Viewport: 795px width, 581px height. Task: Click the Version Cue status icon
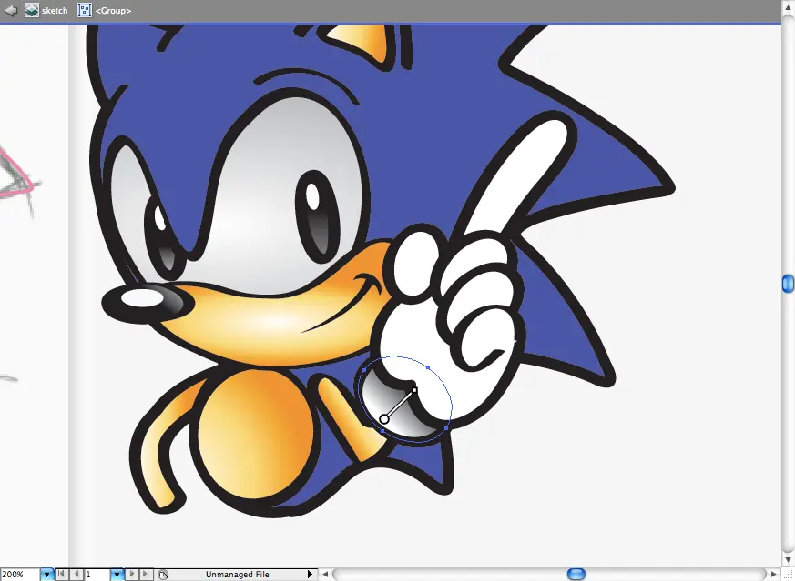[x=163, y=575]
